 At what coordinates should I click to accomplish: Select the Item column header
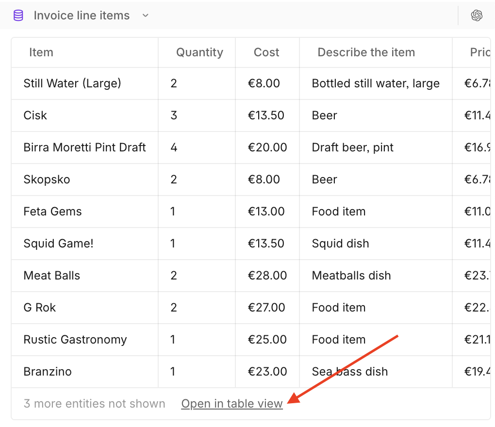click(x=41, y=52)
